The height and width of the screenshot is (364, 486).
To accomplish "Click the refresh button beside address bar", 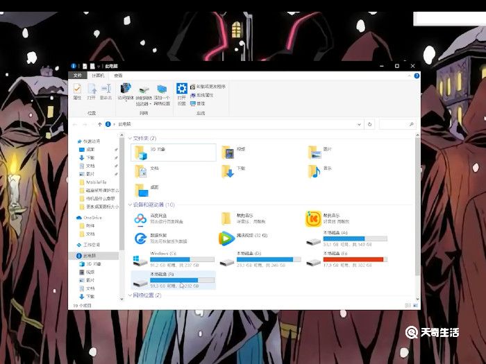I will click(x=369, y=124).
